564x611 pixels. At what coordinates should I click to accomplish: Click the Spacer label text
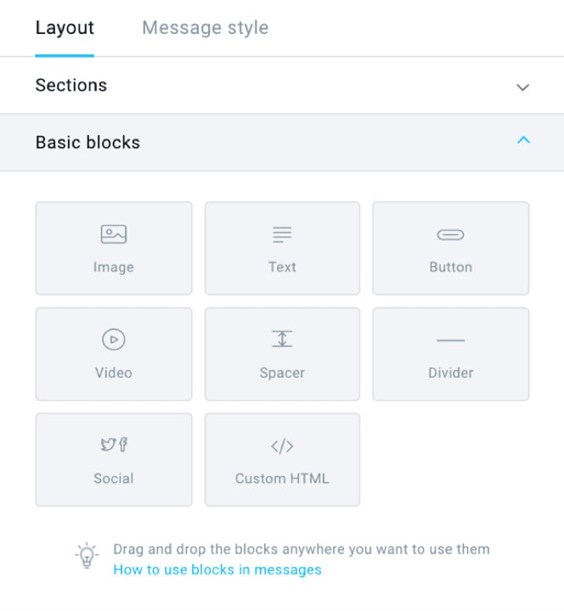click(x=282, y=373)
